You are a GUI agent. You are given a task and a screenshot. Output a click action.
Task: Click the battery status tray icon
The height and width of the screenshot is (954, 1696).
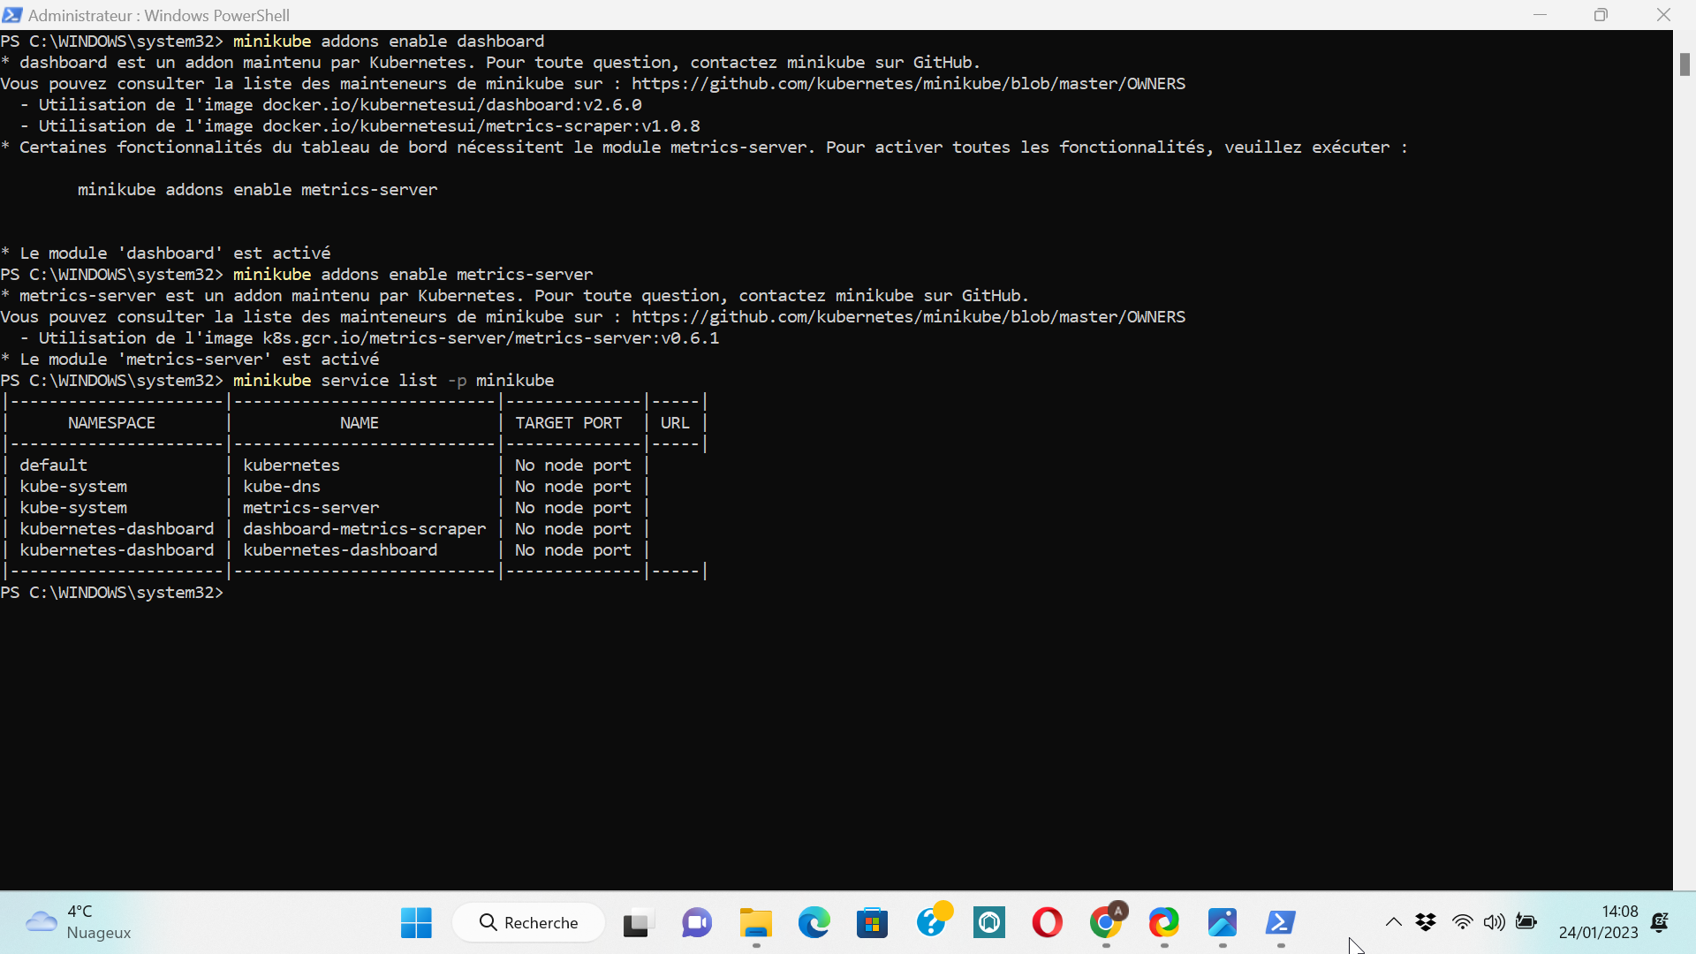point(1526,922)
